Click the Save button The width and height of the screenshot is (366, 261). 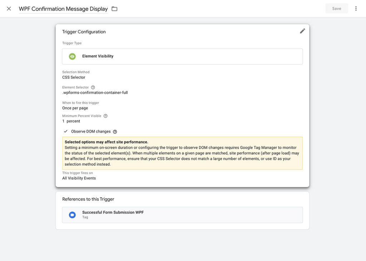[x=336, y=8]
